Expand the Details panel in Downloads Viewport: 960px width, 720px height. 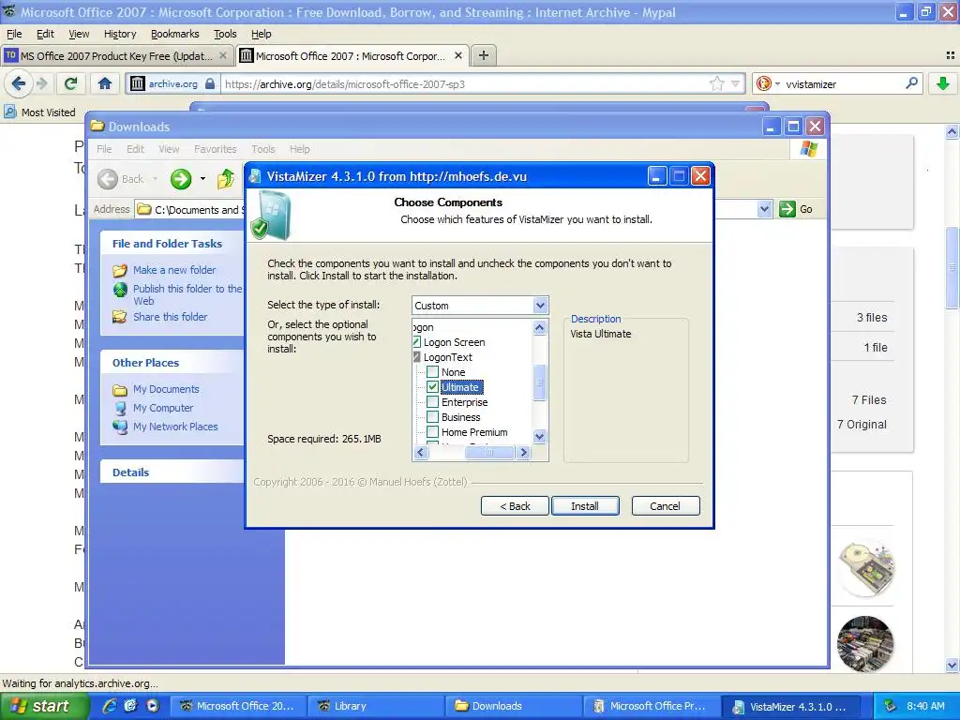[x=130, y=472]
